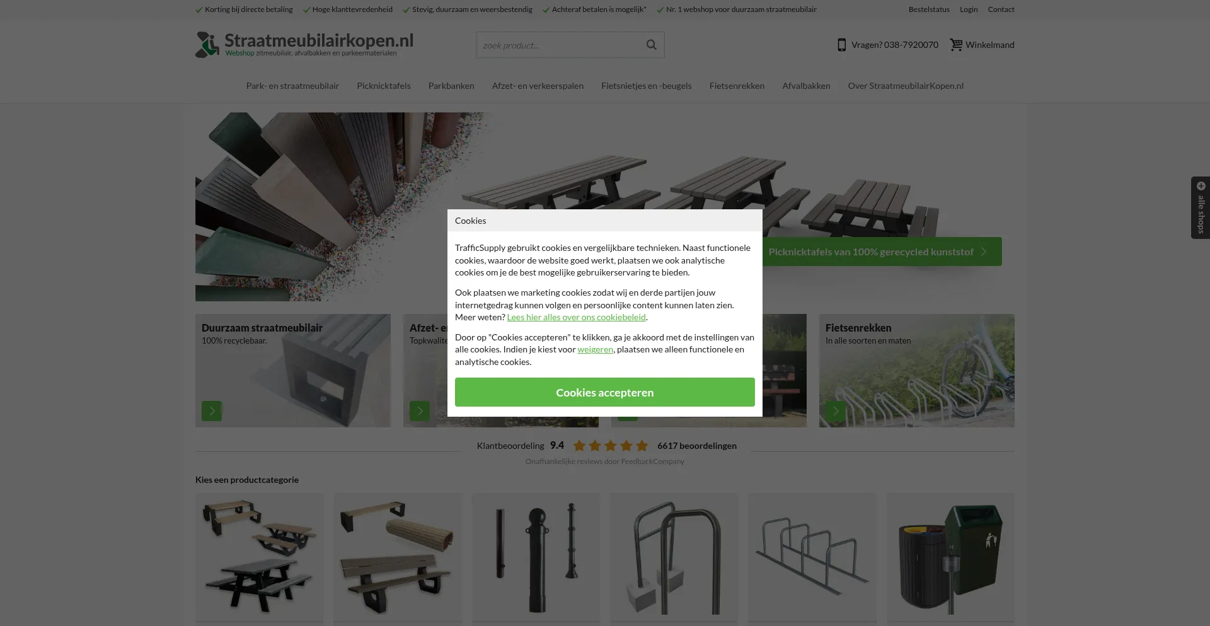Click green arrow on Duurzaam straatmeubilair tile

pyautogui.click(x=212, y=411)
